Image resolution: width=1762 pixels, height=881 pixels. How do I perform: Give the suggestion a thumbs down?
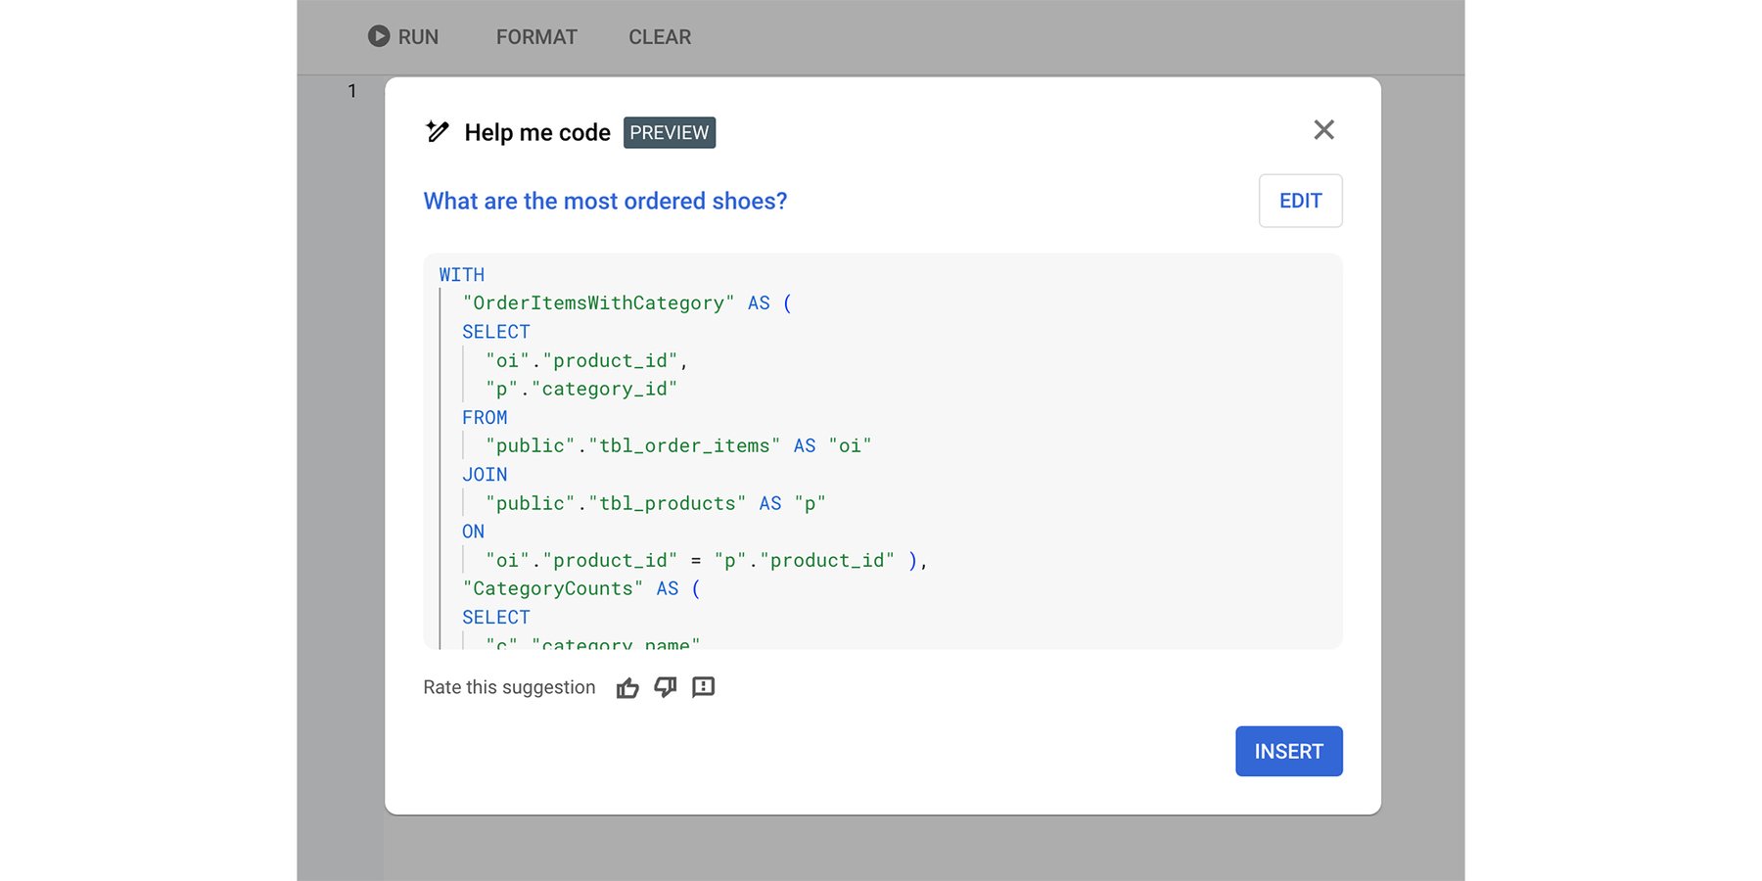[666, 687]
